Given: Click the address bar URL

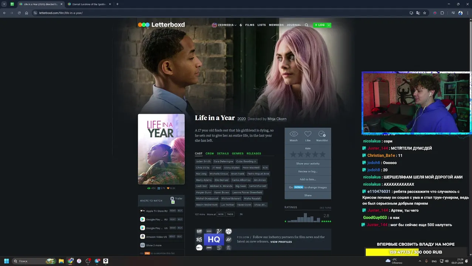Looking at the screenshot, I should [x=61, y=13].
